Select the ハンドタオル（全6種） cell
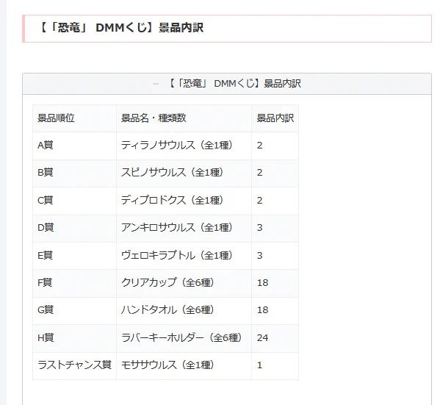 (x=184, y=311)
